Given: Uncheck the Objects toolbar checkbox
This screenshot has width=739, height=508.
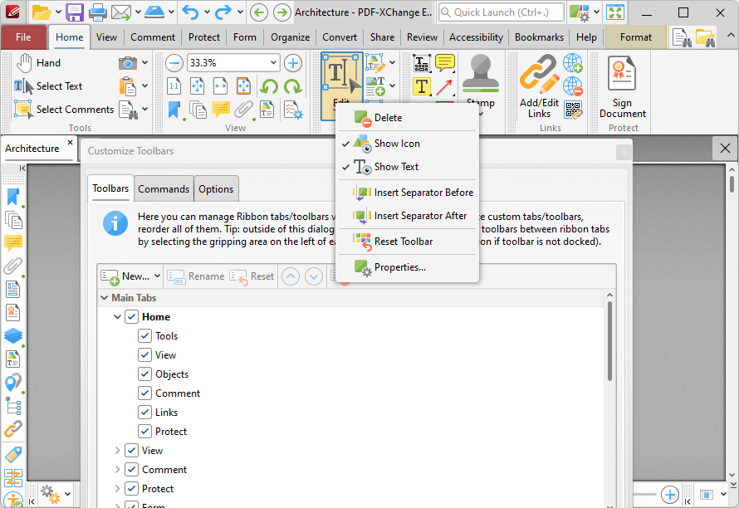Looking at the screenshot, I should point(144,374).
